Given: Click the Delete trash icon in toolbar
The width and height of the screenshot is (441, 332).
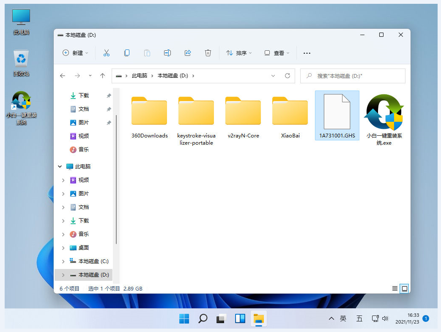Looking at the screenshot, I should (208, 53).
